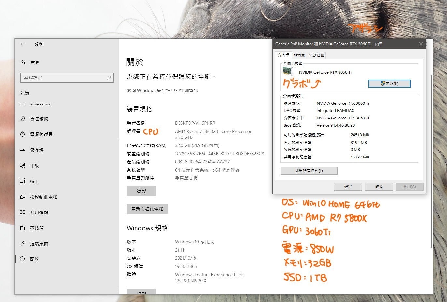Screen dimensions: 447x302
Task: Click the 尋找設定 search field
Action: click(64, 77)
